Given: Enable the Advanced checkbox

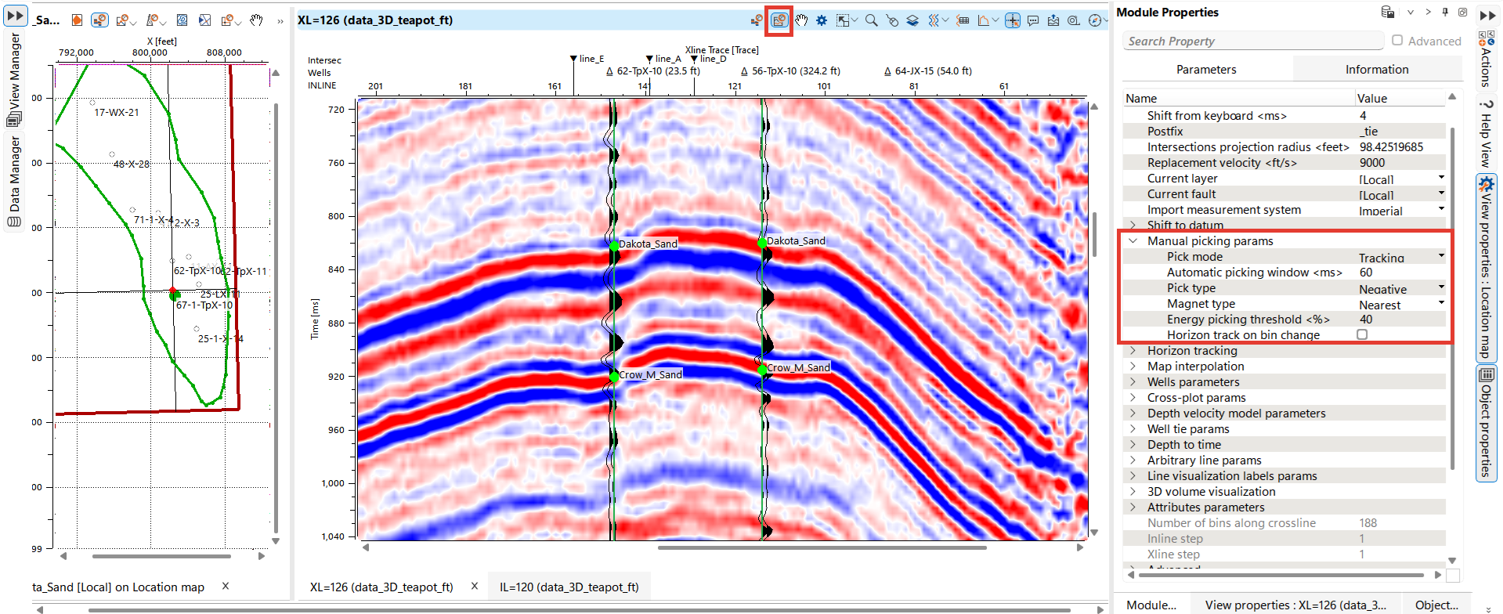Looking at the screenshot, I should coord(1397,40).
